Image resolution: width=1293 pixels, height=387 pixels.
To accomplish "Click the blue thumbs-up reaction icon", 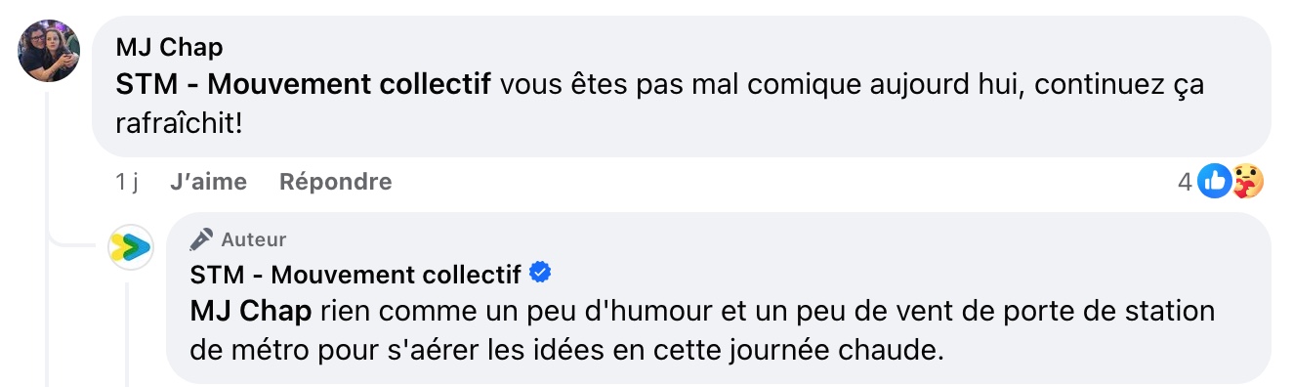I will coord(1214,181).
